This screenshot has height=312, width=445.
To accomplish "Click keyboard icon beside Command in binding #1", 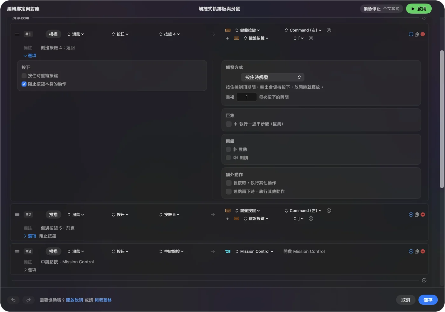I will click(x=228, y=30).
